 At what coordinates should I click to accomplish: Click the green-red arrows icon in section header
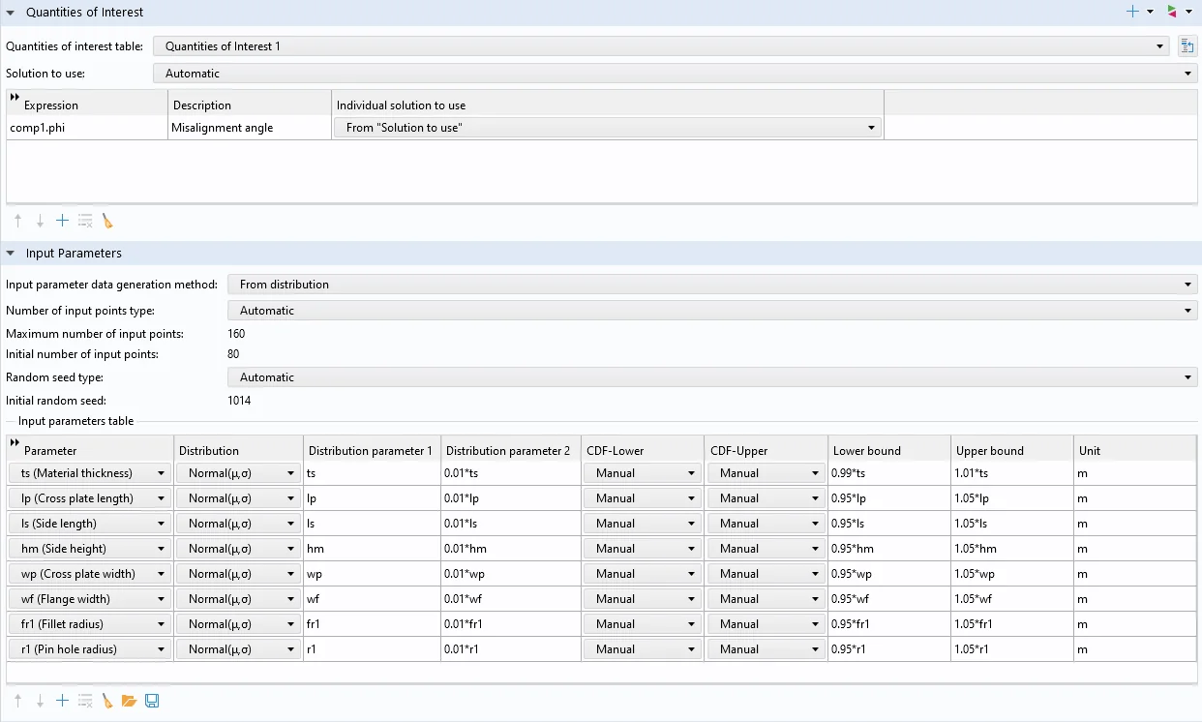(x=1172, y=12)
